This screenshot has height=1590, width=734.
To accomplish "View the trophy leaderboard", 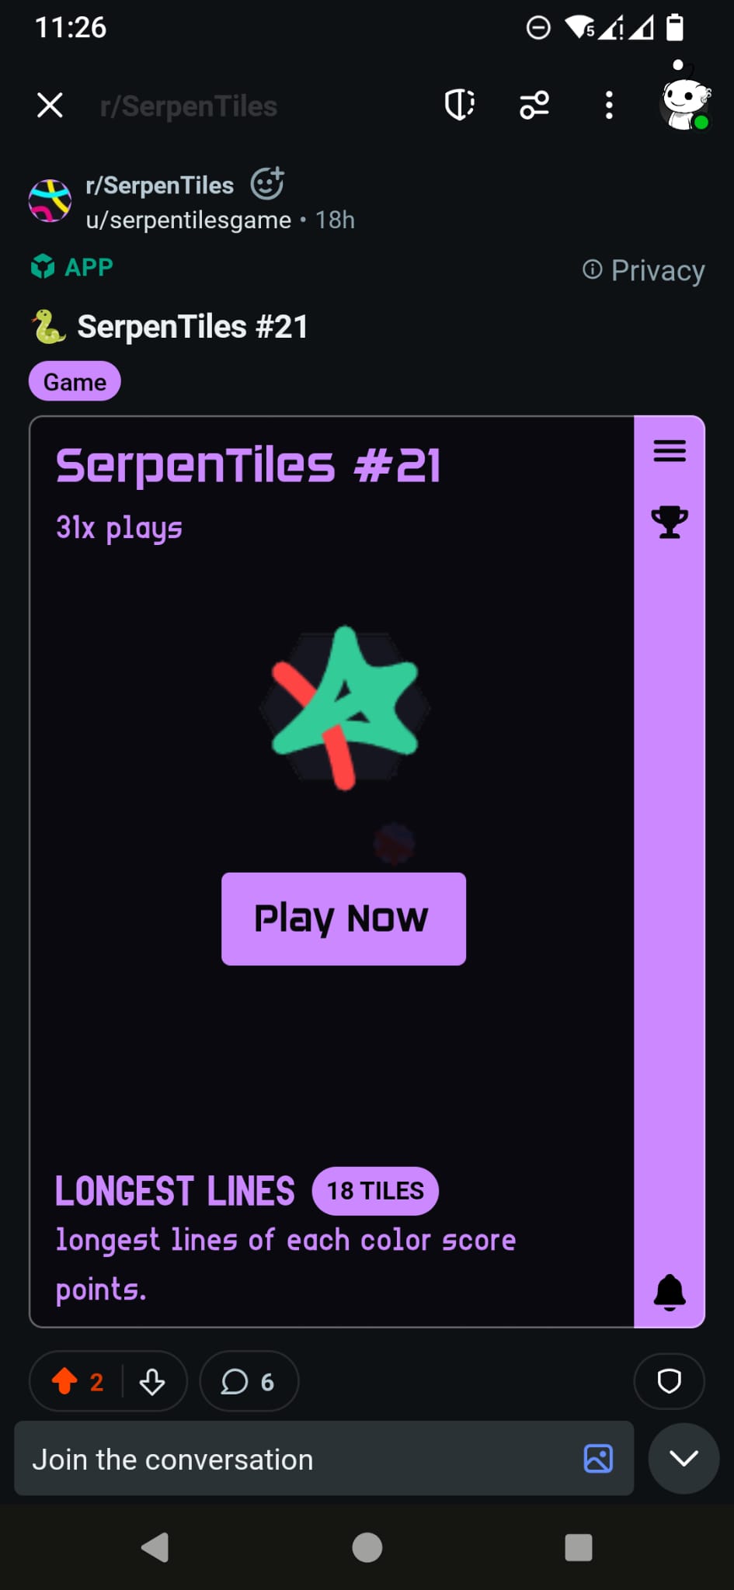I will pos(670,522).
